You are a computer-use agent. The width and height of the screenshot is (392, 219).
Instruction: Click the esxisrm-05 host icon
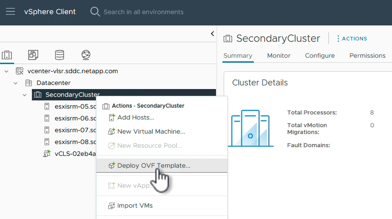(47, 106)
